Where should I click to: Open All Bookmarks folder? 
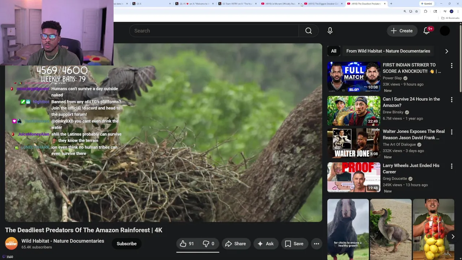(450, 18)
